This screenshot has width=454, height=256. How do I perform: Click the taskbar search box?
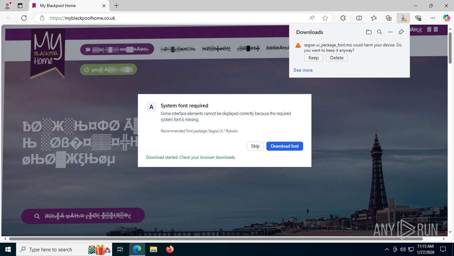tap(64, 249)
